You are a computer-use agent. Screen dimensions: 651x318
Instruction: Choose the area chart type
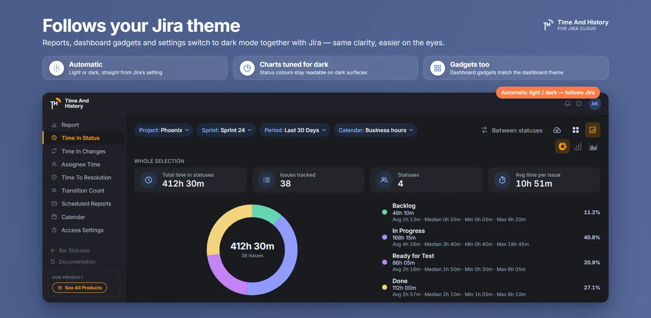point(593,147)
